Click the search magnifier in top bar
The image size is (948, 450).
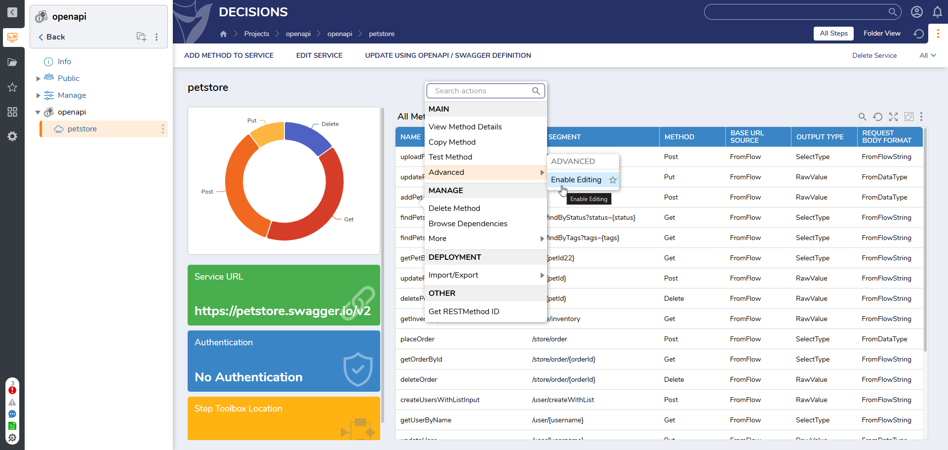point(893,12)
